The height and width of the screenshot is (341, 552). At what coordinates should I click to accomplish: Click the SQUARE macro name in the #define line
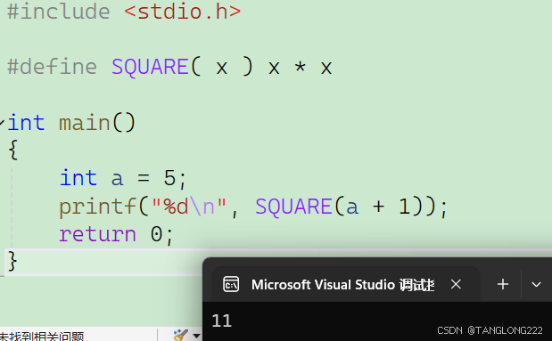point(151,67)
